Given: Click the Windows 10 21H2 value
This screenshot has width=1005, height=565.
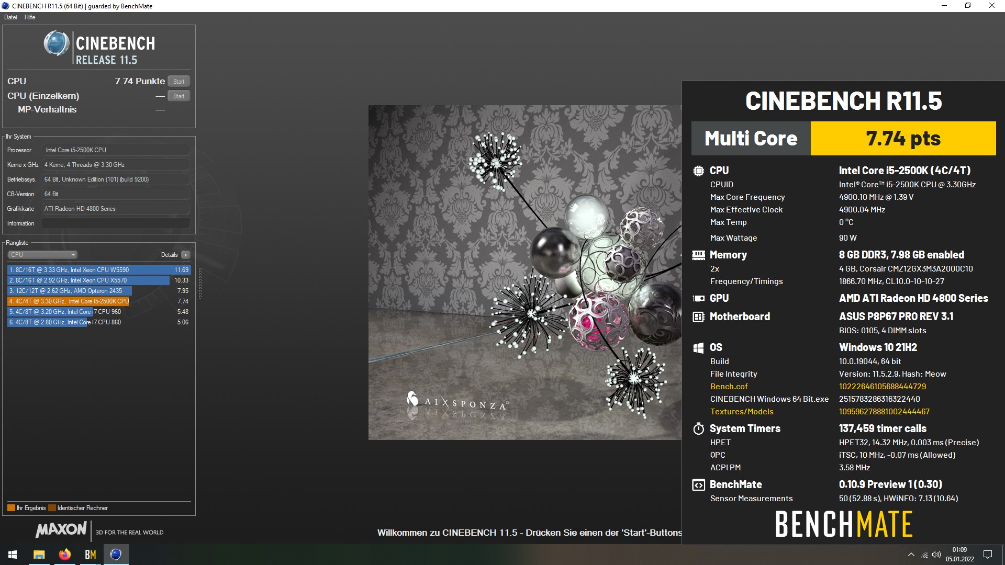Looking at the screenshot, I should click(x=878, y=347).
